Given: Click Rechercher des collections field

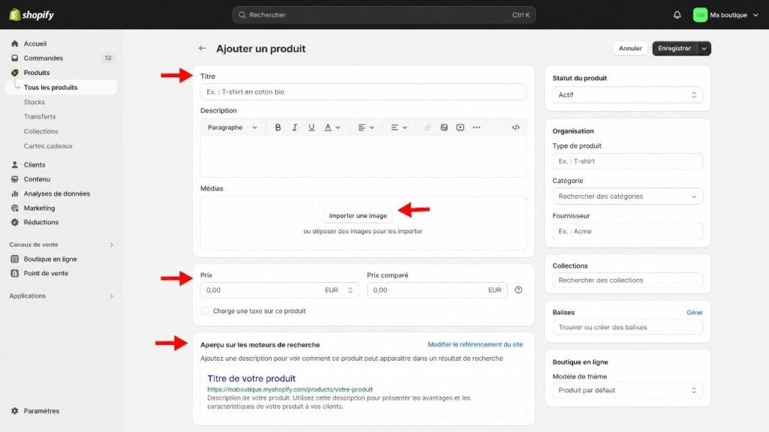Looking at the screenshot, I should click(x=628, y=280).
